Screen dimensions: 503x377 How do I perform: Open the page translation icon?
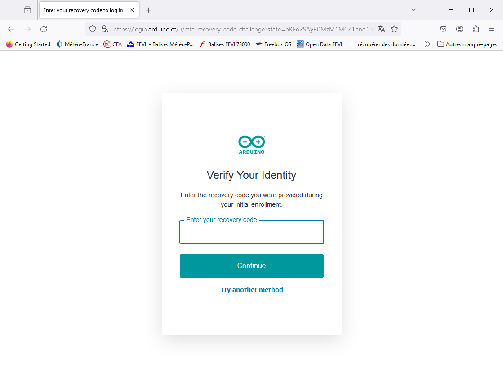coord(381,29)
